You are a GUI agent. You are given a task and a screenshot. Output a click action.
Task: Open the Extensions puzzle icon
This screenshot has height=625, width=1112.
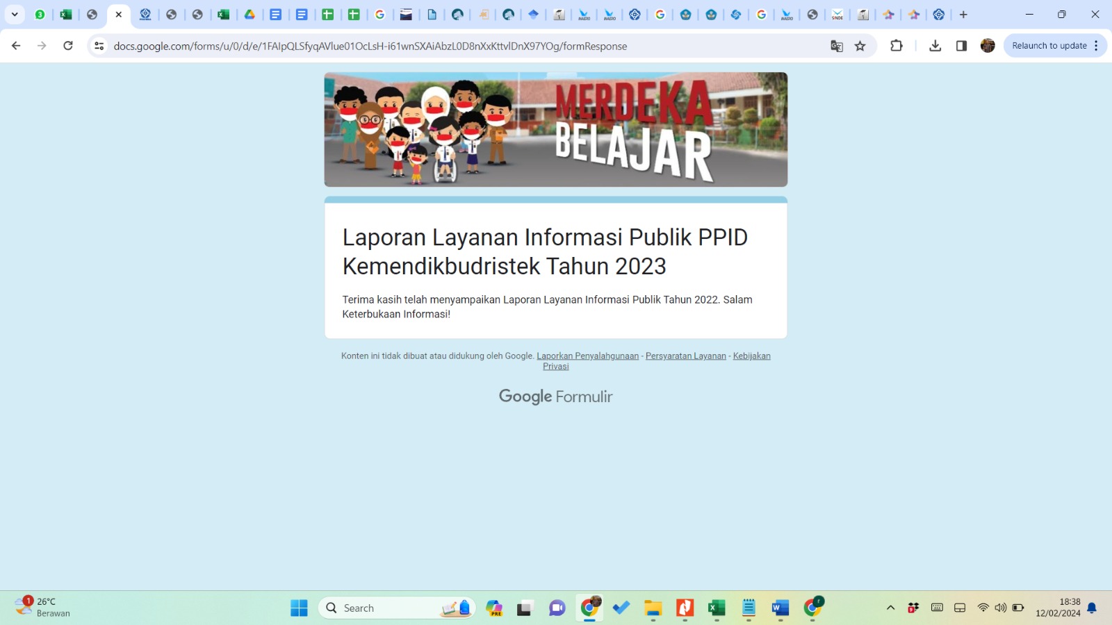coord(897,46)
